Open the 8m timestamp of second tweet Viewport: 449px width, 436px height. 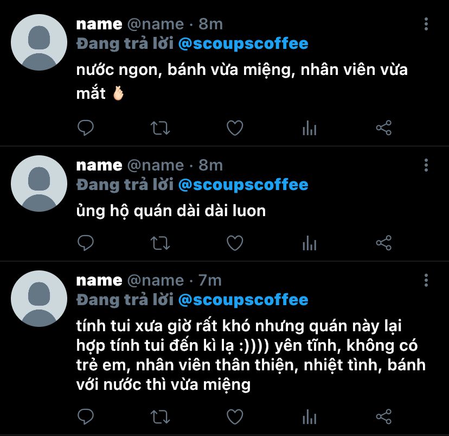tap(211, 166)
